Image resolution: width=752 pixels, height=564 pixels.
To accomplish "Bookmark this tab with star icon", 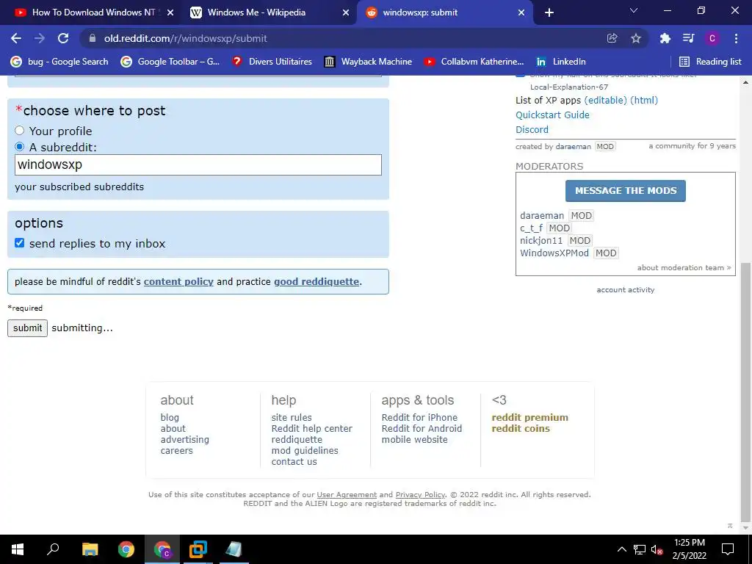I will point(636,38).
